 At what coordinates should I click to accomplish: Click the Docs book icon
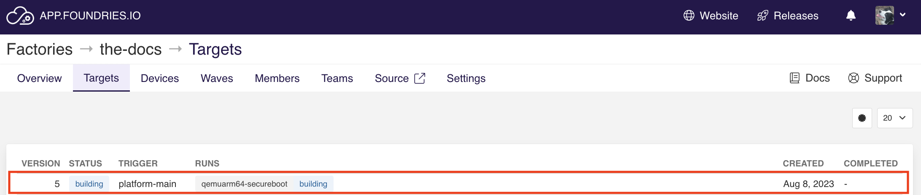(x=794, y=78)
